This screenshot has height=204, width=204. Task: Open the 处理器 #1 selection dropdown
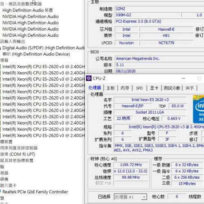[131, 197]
